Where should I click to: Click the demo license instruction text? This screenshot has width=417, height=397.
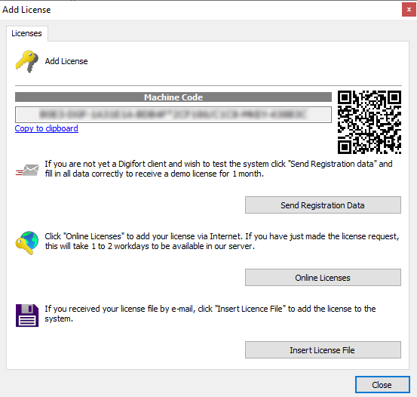[219, 169]
